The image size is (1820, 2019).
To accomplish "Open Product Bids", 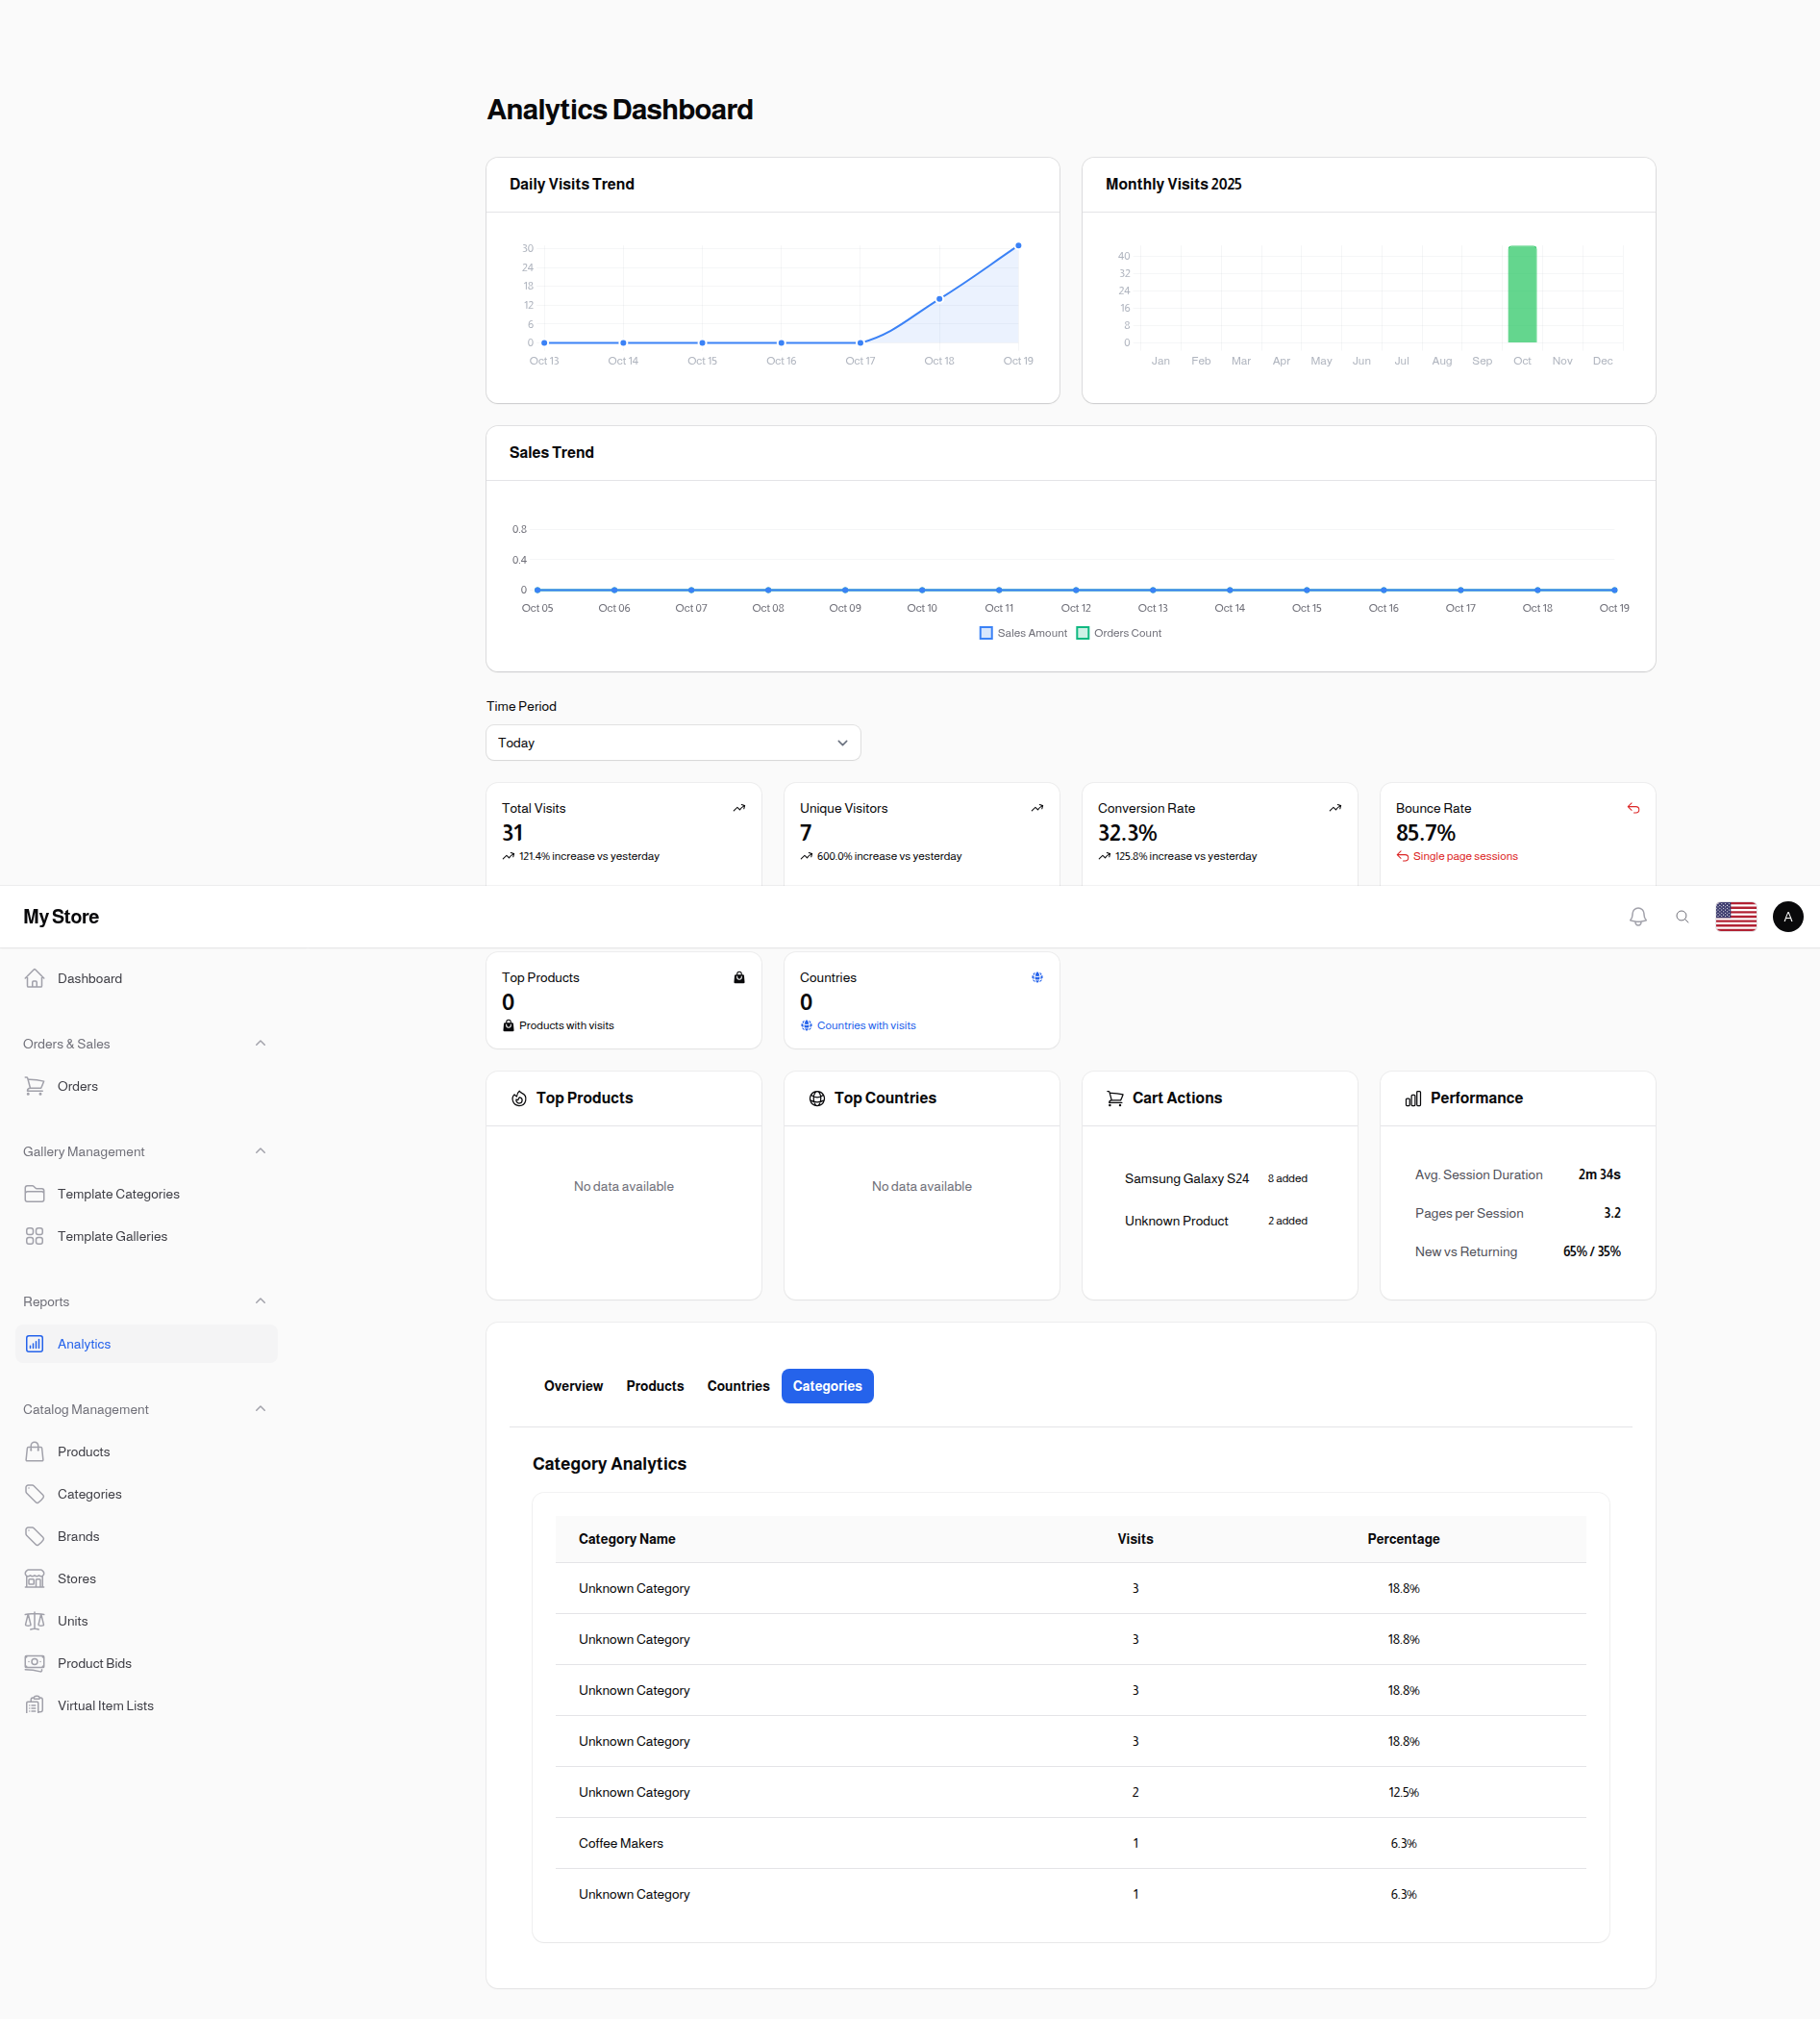I will (x=94, y=1662).
